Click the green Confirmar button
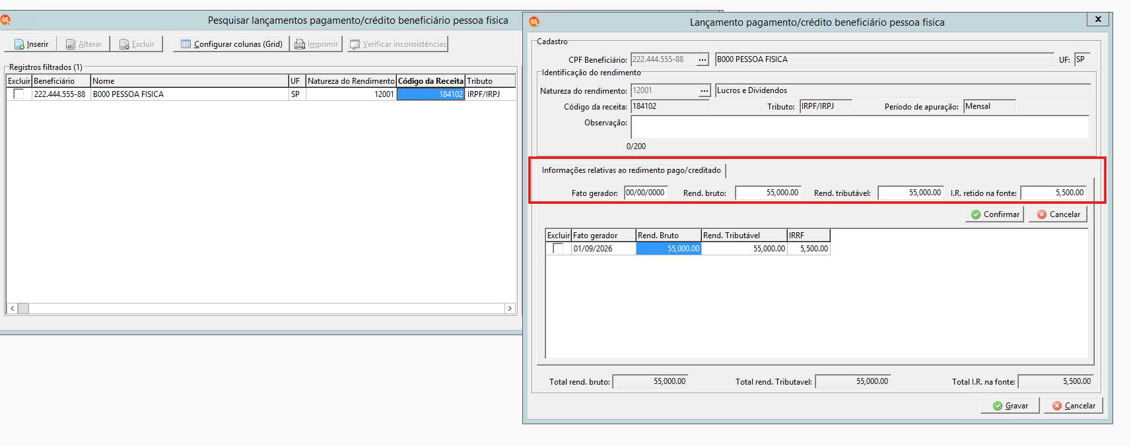 [995, 214]
